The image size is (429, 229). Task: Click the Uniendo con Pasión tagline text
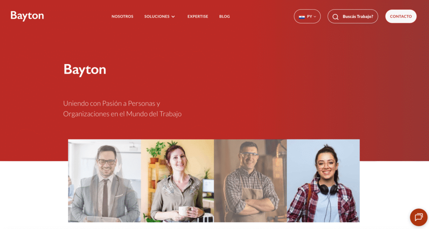pos(122,108)
